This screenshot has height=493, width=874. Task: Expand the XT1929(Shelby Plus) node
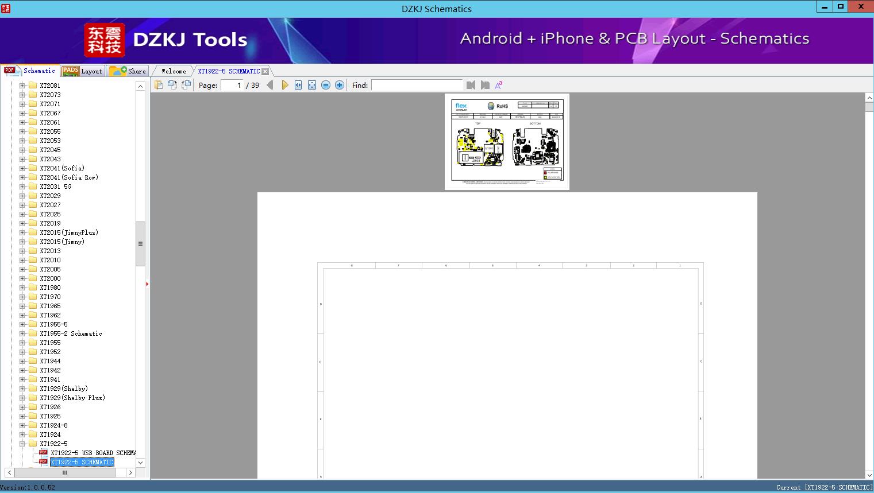22,398
